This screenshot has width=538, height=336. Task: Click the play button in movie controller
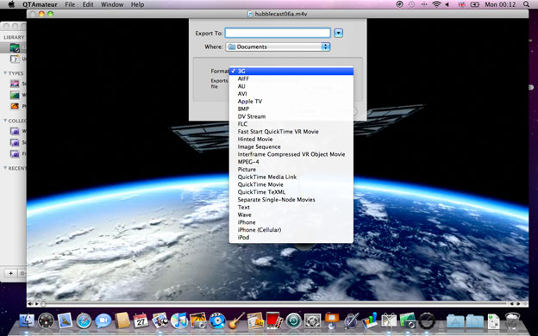pyautogui.click(x=37, y=304)
